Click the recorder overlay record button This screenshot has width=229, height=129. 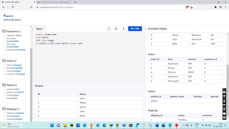[224, 96]
